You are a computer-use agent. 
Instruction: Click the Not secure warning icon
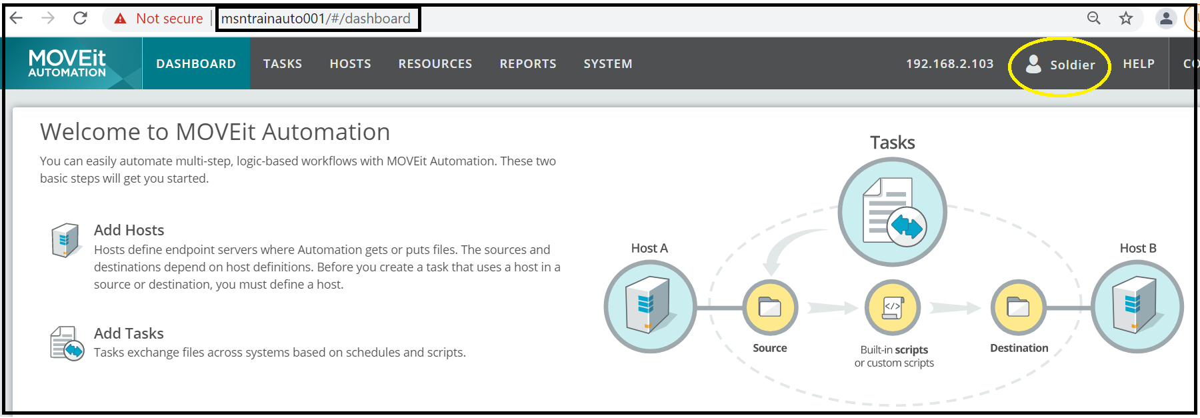[121, 19]
